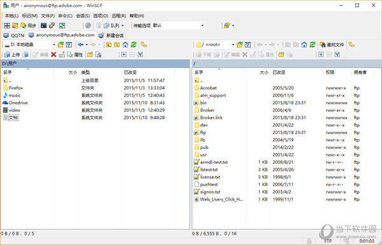Viewport: 382px width, 245px height.
Task: Click the 队列 queue button
Action: click(x=111, y=25)
